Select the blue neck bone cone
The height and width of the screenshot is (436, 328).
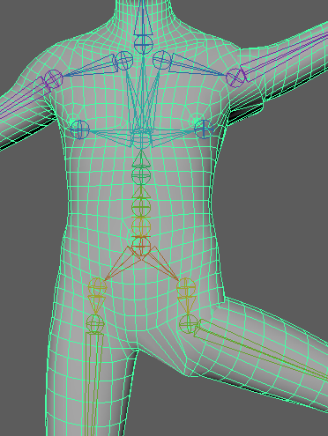143,18
